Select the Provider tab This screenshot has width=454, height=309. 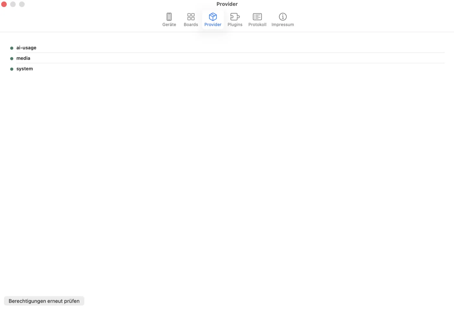pyautogui.click(x=213, y=20)
